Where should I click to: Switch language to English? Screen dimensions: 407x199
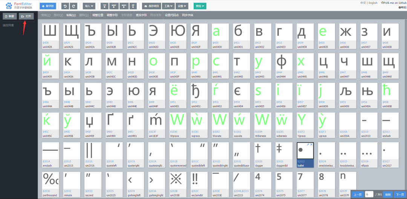tap(373, 3)
